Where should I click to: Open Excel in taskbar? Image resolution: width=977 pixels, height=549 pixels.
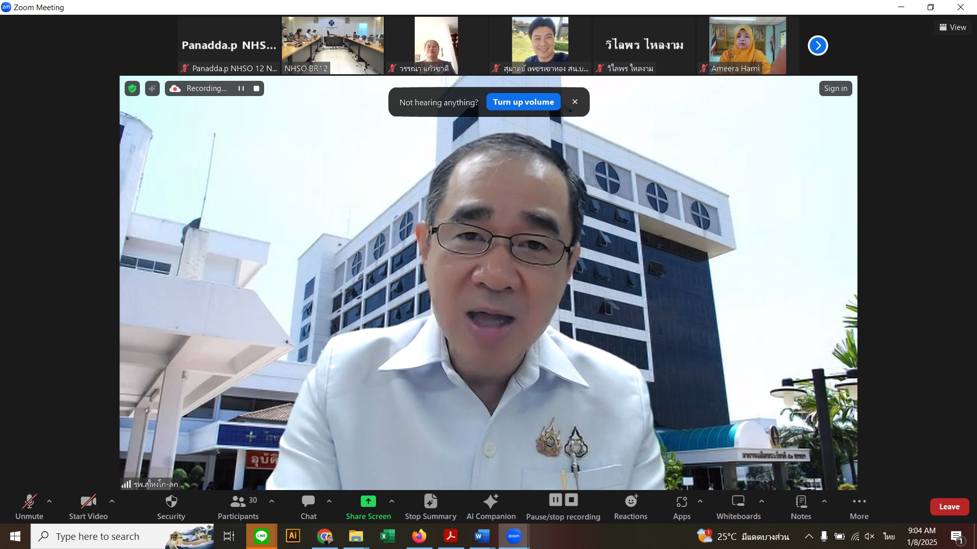(387, 536)
